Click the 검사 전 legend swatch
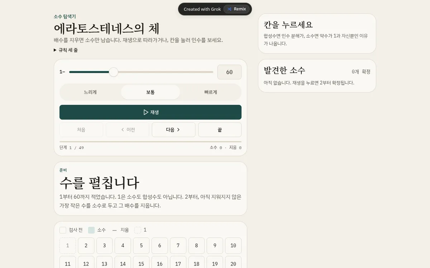This screenshot has height=268, width=430. click(x=63, y=230)
